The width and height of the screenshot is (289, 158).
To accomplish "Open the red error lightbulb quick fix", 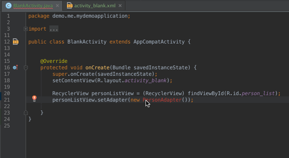I will 34,98.
